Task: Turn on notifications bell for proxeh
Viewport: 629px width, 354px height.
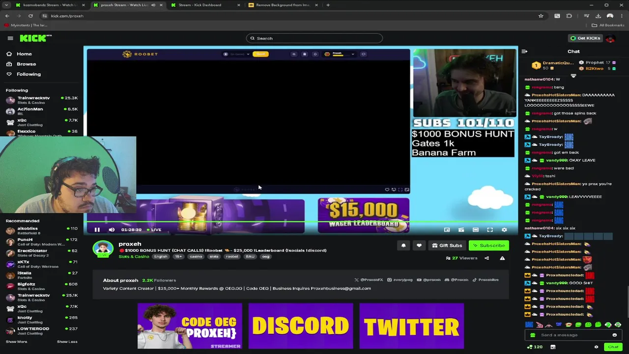Action: [403, 245]
